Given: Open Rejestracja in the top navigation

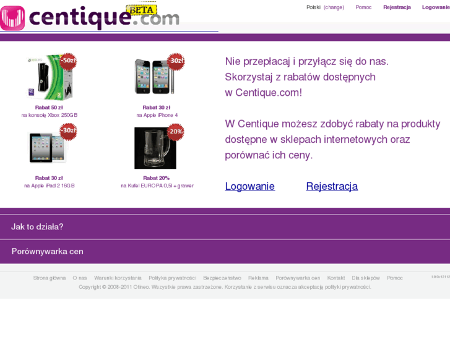Looking at the screenshot, I should tap(397, 7).
